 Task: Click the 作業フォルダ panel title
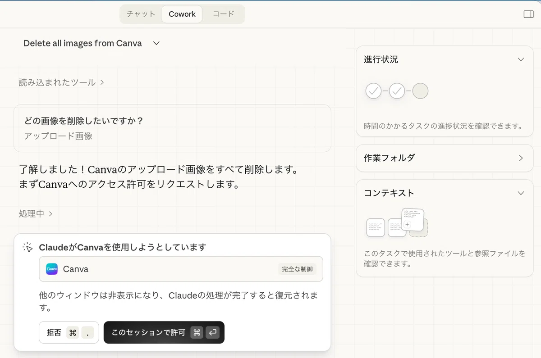pos(390,158)
